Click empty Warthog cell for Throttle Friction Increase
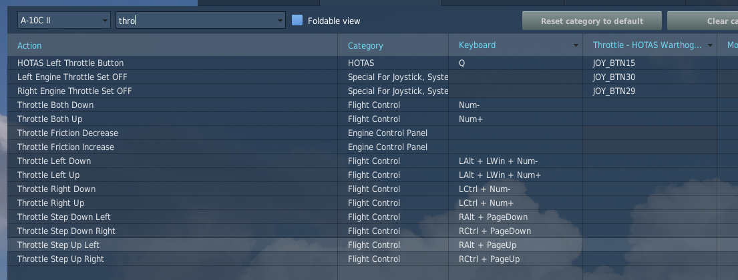The image size is (738, 280). click(x=650, y=147)
